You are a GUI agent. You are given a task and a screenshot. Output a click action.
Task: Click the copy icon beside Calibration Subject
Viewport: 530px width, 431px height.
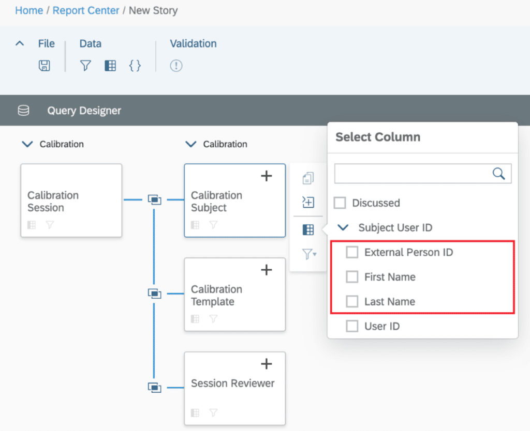pos(308,179)
